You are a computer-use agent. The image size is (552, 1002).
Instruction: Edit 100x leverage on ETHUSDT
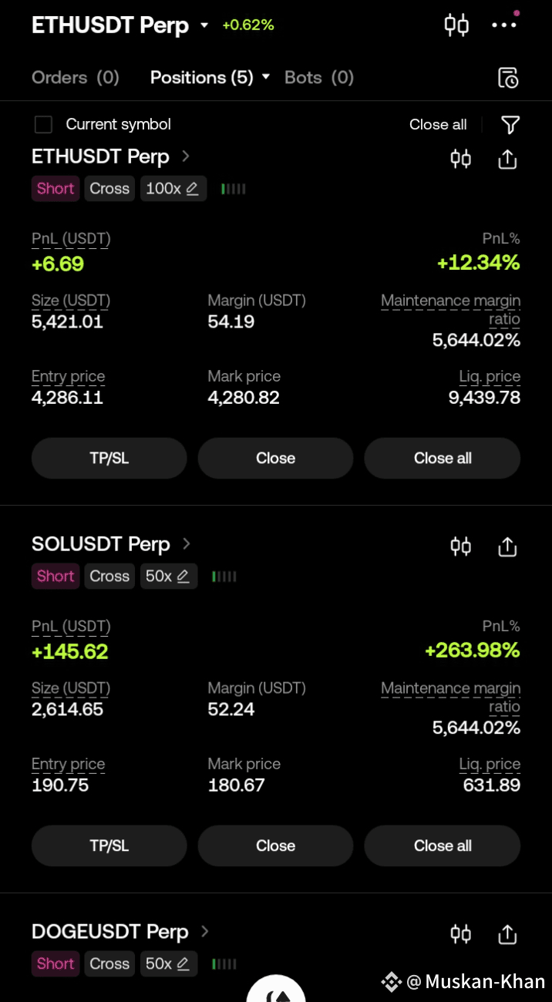173,188
